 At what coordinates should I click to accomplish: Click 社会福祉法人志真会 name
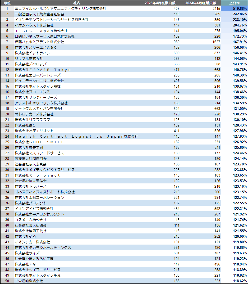(x=31, y=164)
